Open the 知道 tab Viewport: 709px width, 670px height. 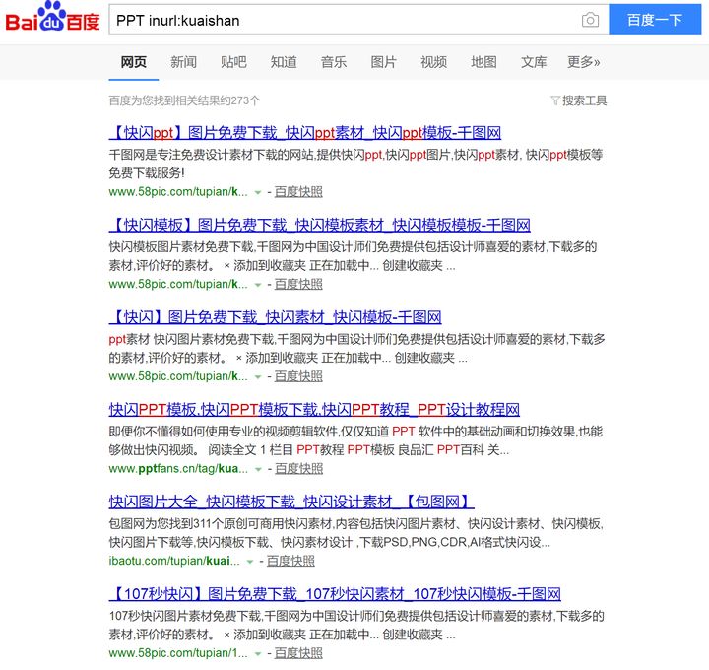click(x=284, y=62)
